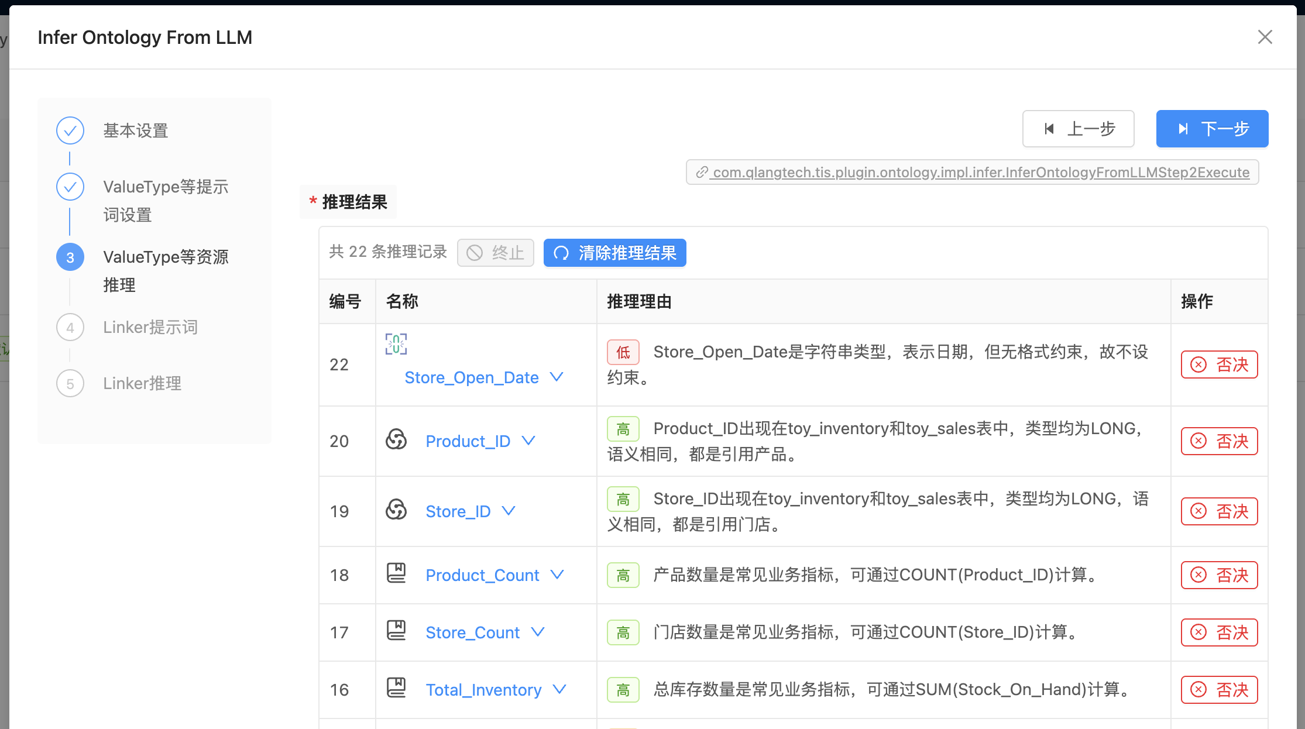
Task: Select the ValueType等提示词设置 step
Action: point(166,201)
